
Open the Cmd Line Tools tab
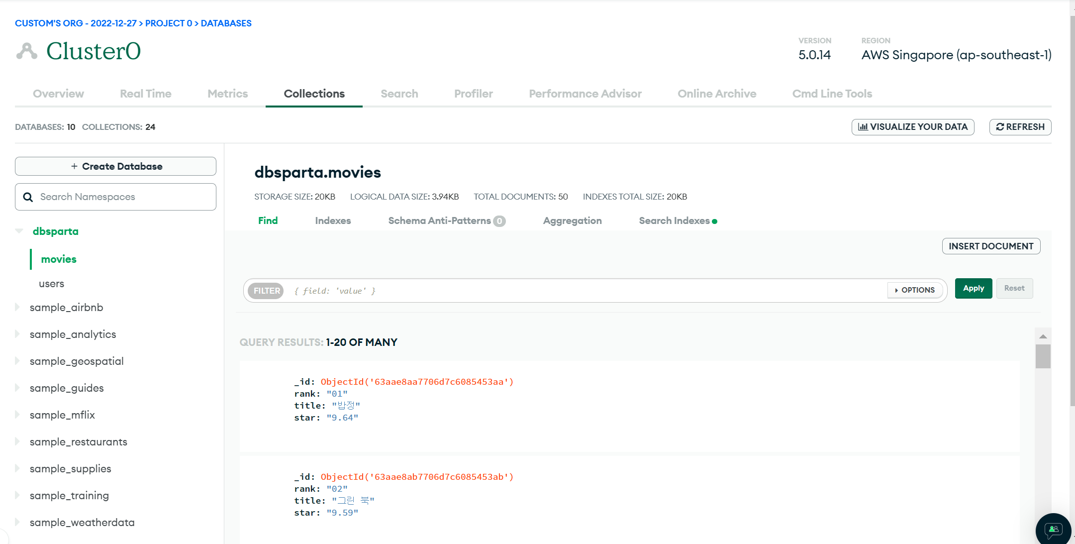click(832, 94)
